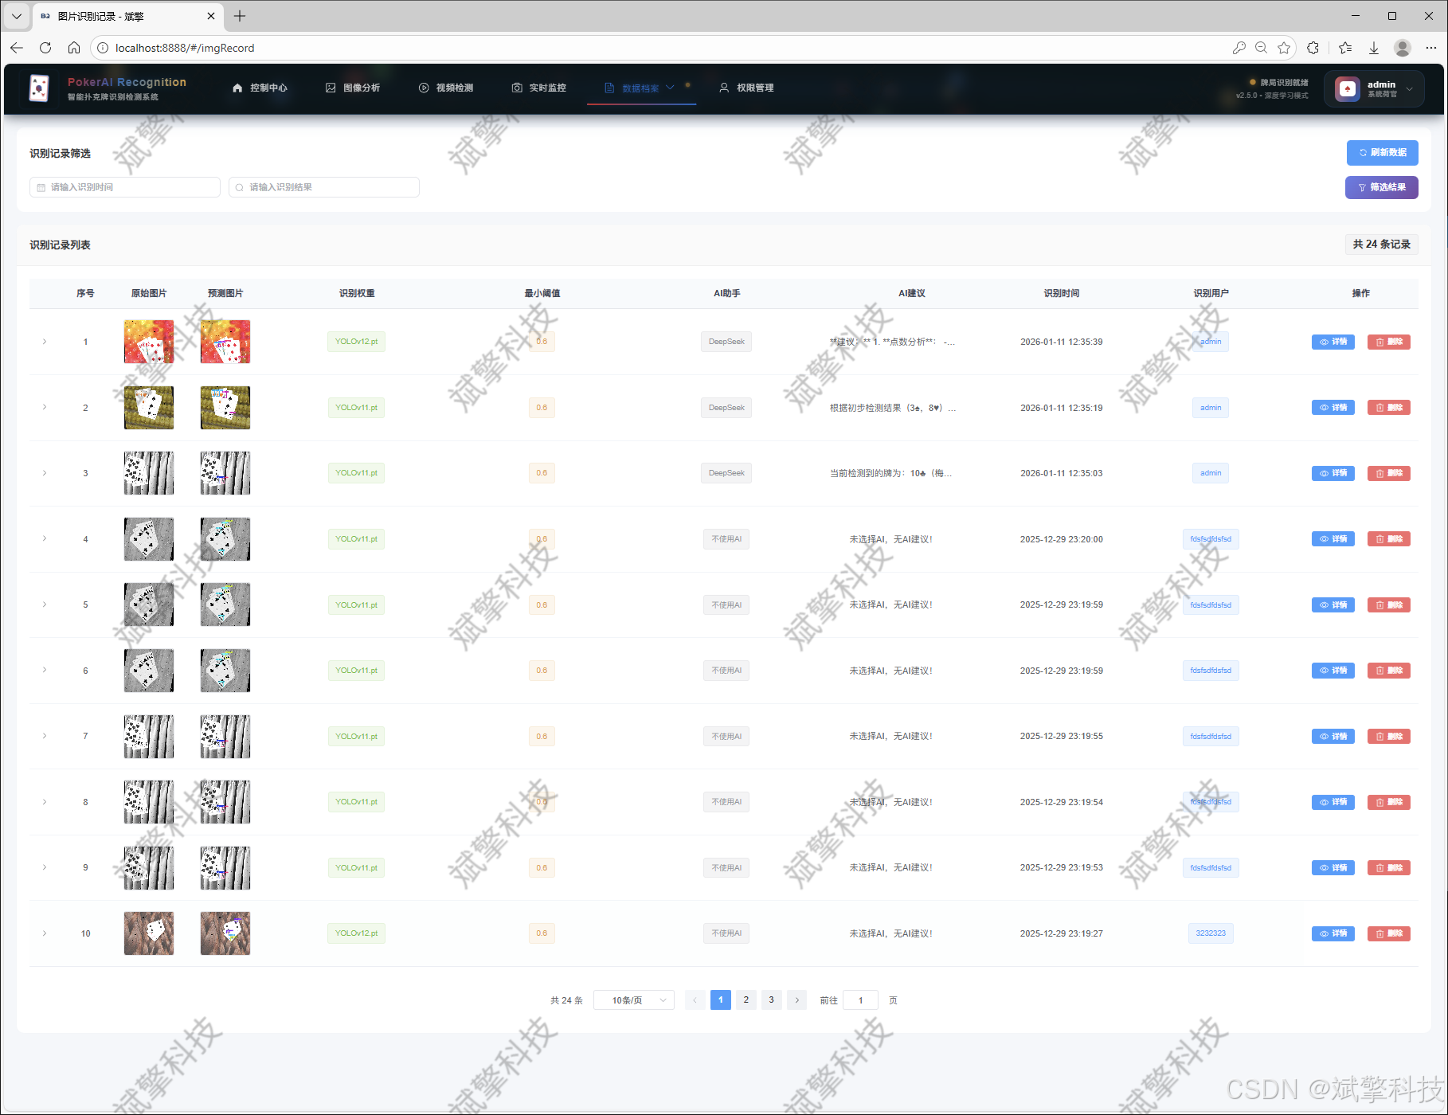1448x1115 pixels.
Task: Delete record 6 with 删除 button
Action: pyautogui.click(x=1388, y=671)
